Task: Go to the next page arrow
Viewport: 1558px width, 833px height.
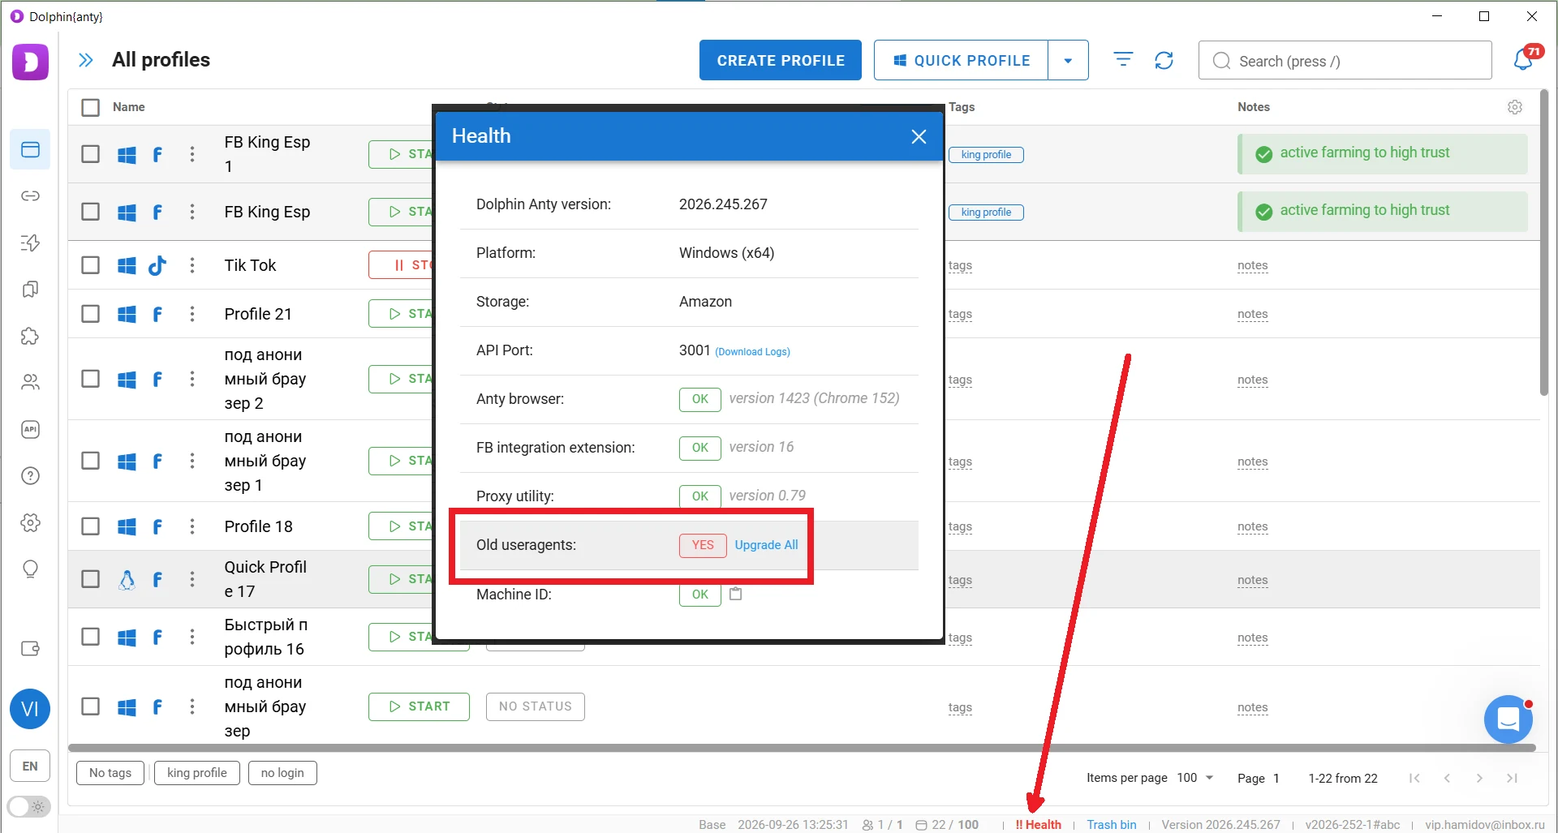Action: point(1479,778)
